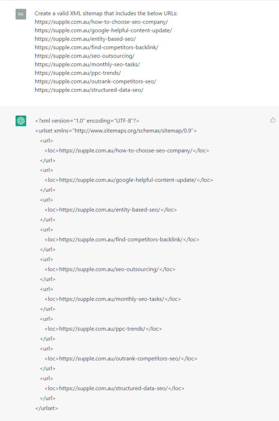The image size is (279, 421).
Task: Click the closing </urlset> tag
Action: pyautogui.click(x=47, y=408)
